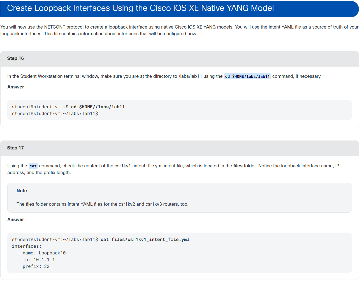Image resolution: width=362 pixels, height=281 pixels.
Task: Click the 'interfaces:' YAML line
Action: tap(27, 246)
